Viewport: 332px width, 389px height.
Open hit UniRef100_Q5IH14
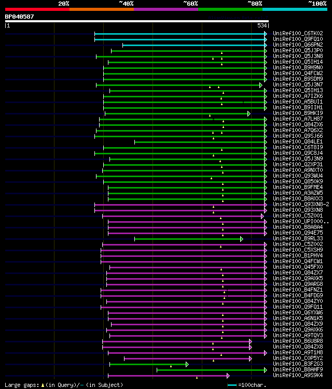pyautogui.click(x=298, y=62)
